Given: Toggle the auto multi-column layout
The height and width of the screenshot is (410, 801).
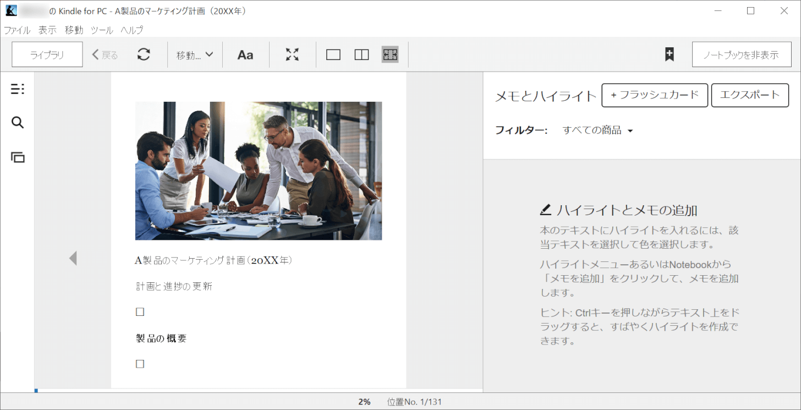Looking at the screenshot, I should tap(390, 54).
